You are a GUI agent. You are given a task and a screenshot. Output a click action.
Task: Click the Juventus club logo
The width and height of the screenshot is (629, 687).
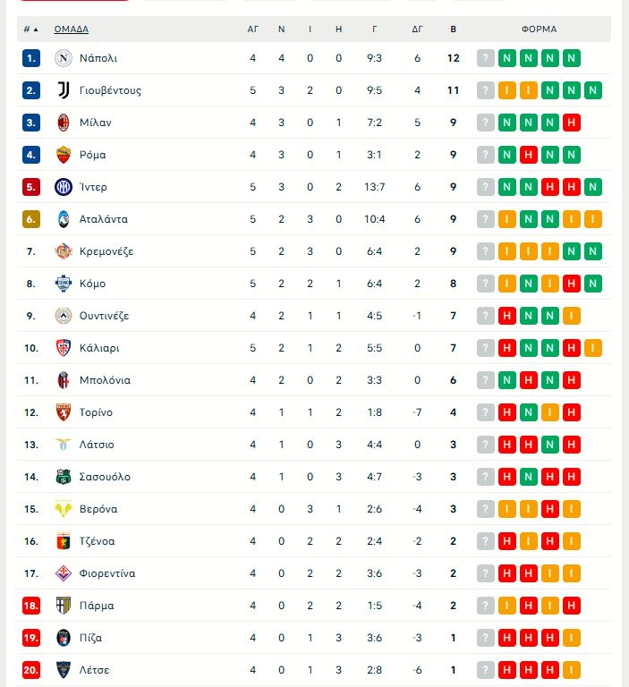coord(64,90)
